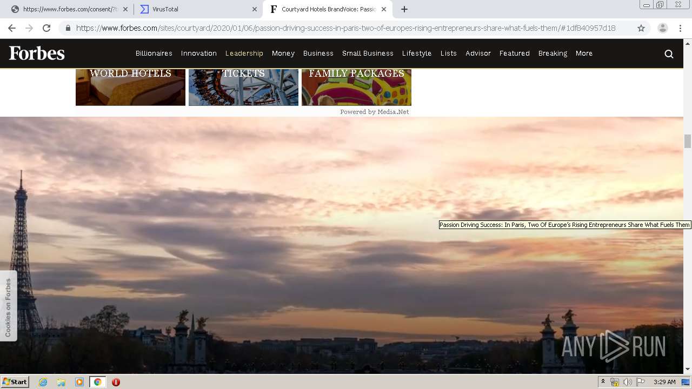
Task: Click the show desktop tray icon
Action: [686, 382]
